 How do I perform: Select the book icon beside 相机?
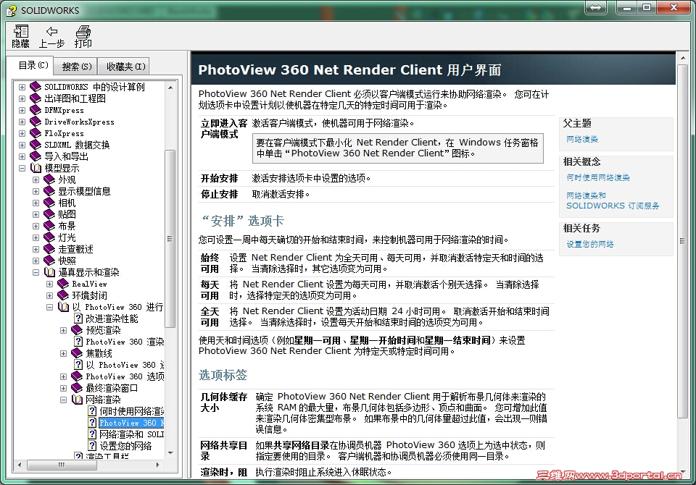[49, 202]
